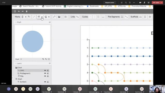Toggle microphone mute in Teams
This screenshot has width=165, height=93.
pyautogui.click(x=144, y=3)
